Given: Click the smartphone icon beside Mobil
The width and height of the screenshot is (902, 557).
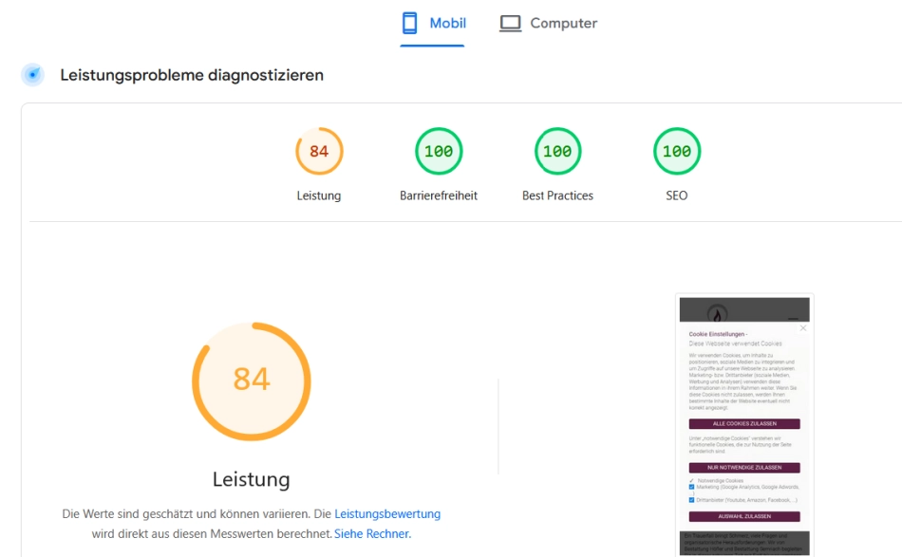Looking at the screenshot, I should (410, 23).
